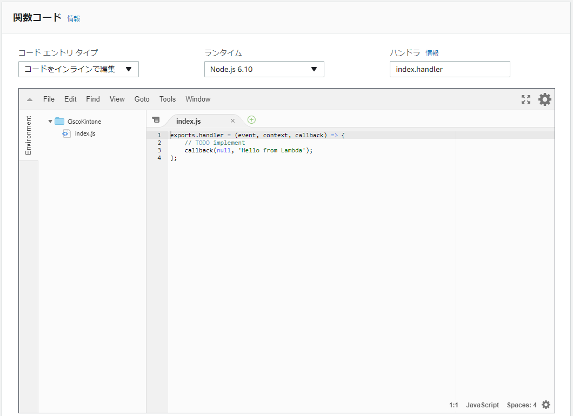The width and height of the screenshot is (573, 416).
Task: Open the ランタイム Node.js 6.10 dropdown
Action: 264,69
